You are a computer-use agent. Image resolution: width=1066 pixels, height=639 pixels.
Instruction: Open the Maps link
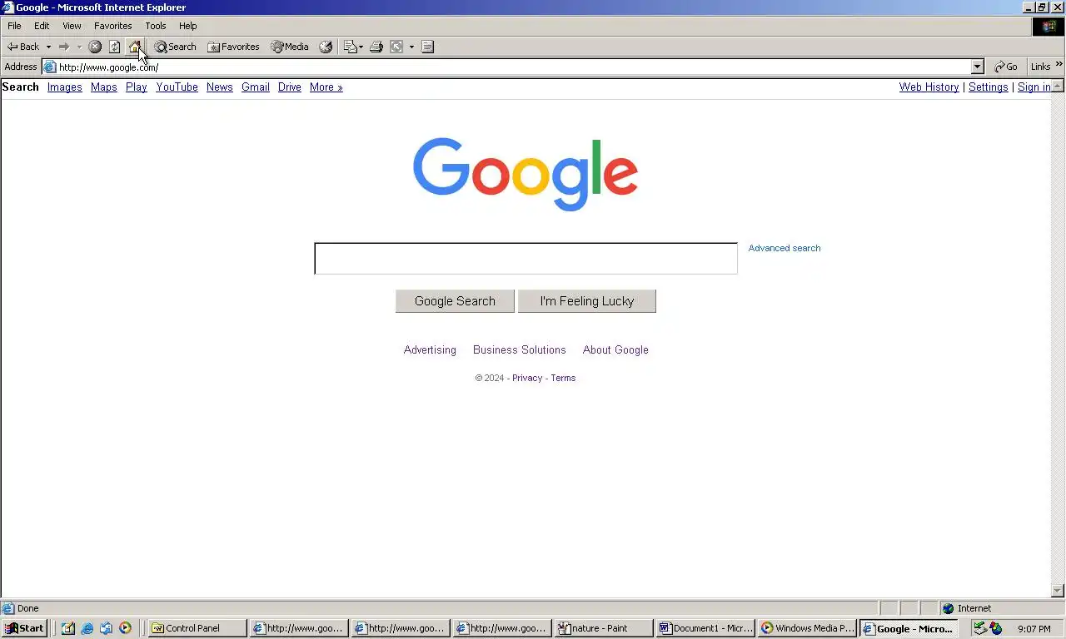click(x=104, y=87)
